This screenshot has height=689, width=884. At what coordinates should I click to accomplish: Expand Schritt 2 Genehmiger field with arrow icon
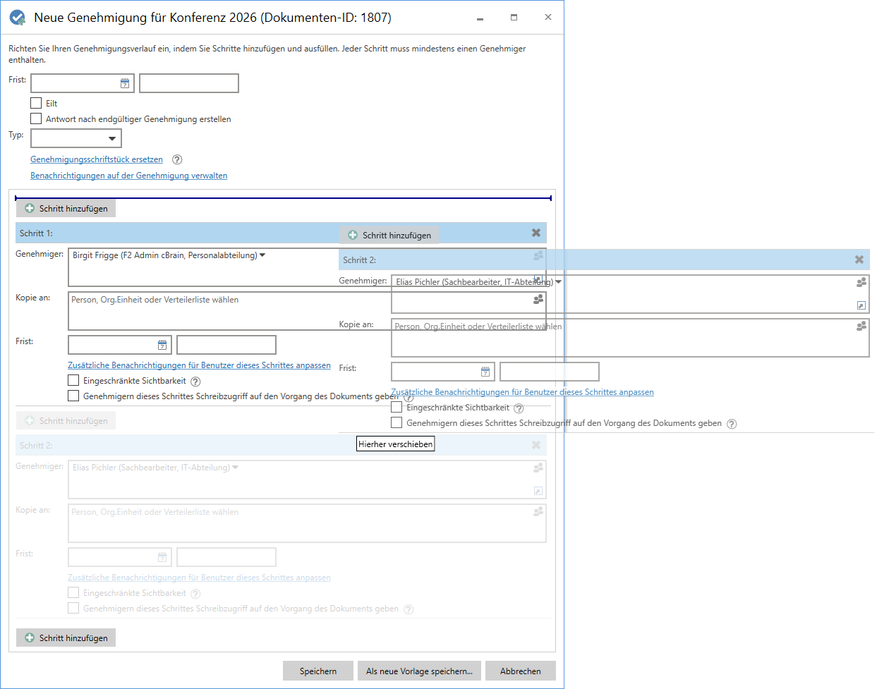861,305
